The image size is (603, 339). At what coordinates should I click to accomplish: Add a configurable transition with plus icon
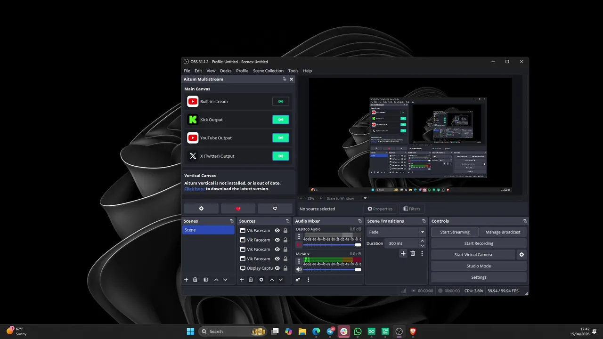(403, 253)
